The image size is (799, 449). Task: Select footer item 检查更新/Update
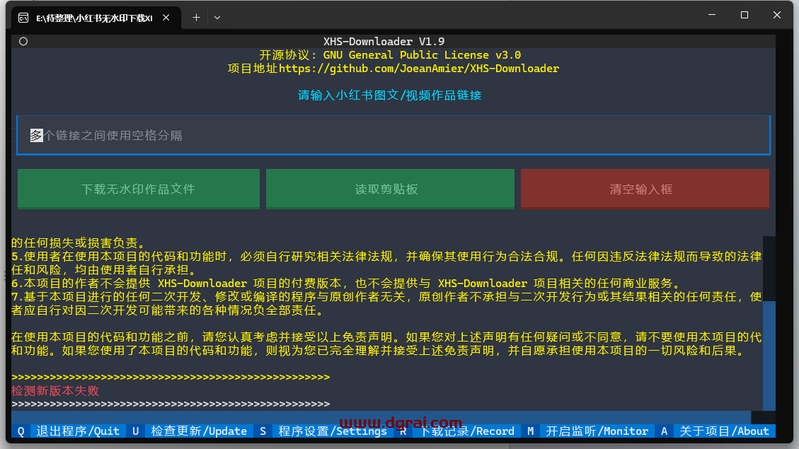199,431
